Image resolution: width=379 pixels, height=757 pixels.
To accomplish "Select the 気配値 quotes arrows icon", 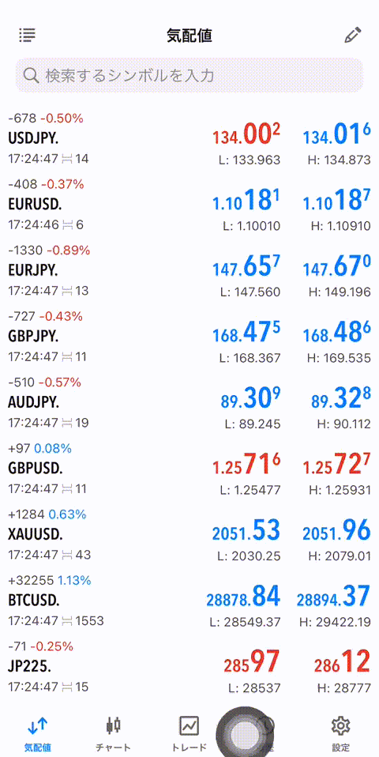I will [x=38, y=725].
